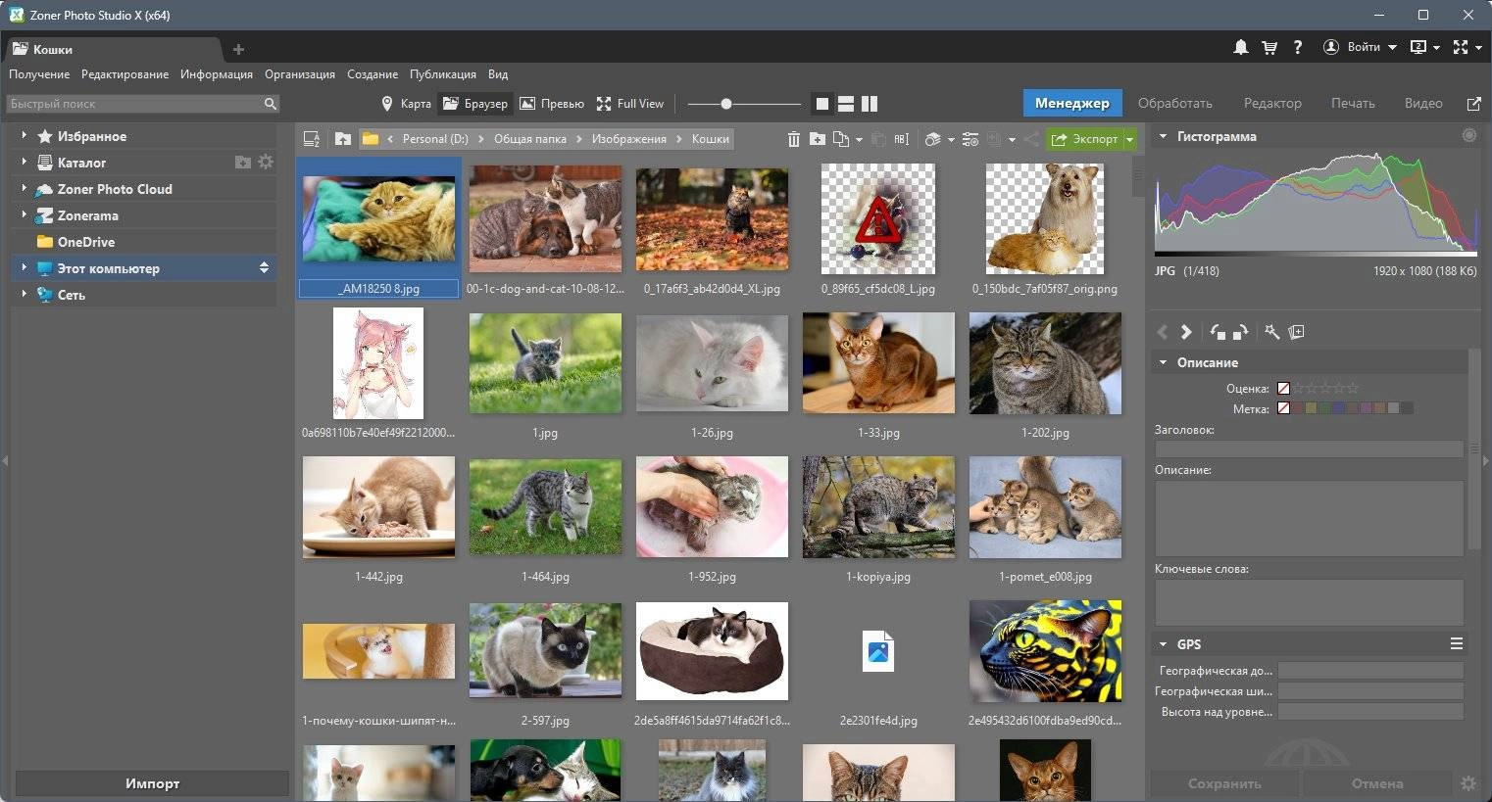Select the vertical split layout button

pos(869,103)
